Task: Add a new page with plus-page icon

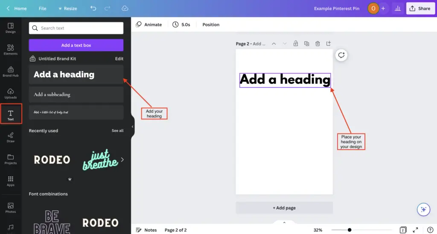Action: [x=329, y=43]
